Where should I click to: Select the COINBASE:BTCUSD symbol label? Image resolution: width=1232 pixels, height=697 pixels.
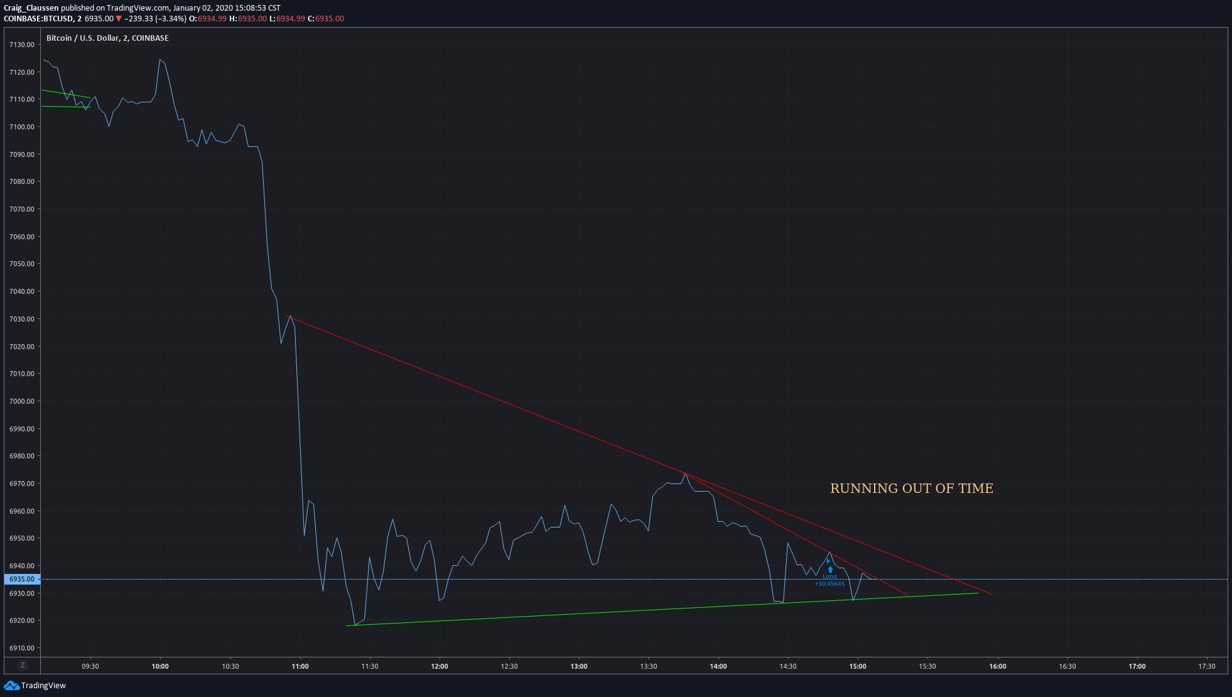(x=38, y=19)
